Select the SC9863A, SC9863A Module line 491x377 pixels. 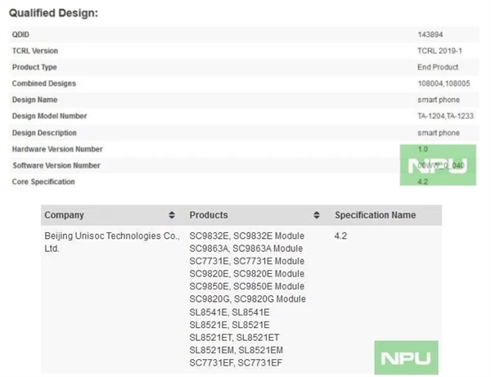tap(246, 249)
